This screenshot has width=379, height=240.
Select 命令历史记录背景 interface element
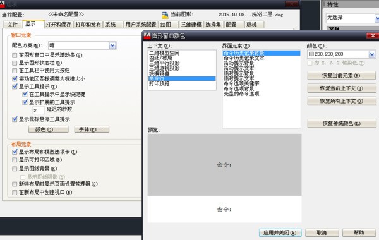(262, 53)
